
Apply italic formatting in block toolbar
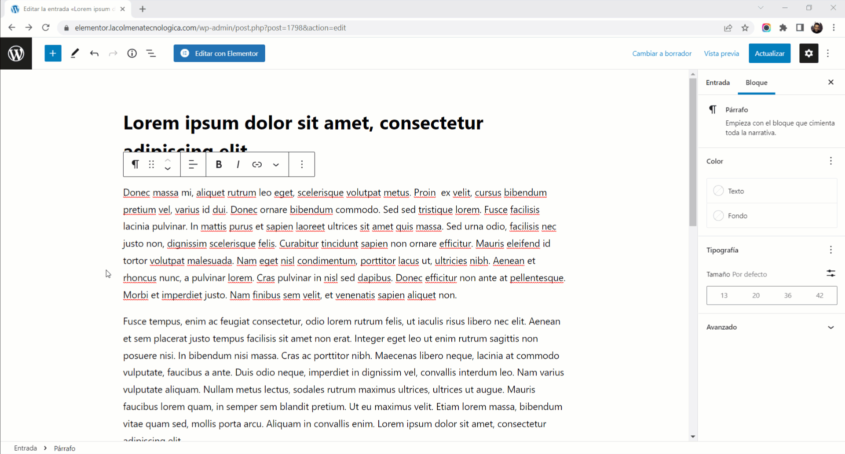pyautogui.click(x=238, y=164)
